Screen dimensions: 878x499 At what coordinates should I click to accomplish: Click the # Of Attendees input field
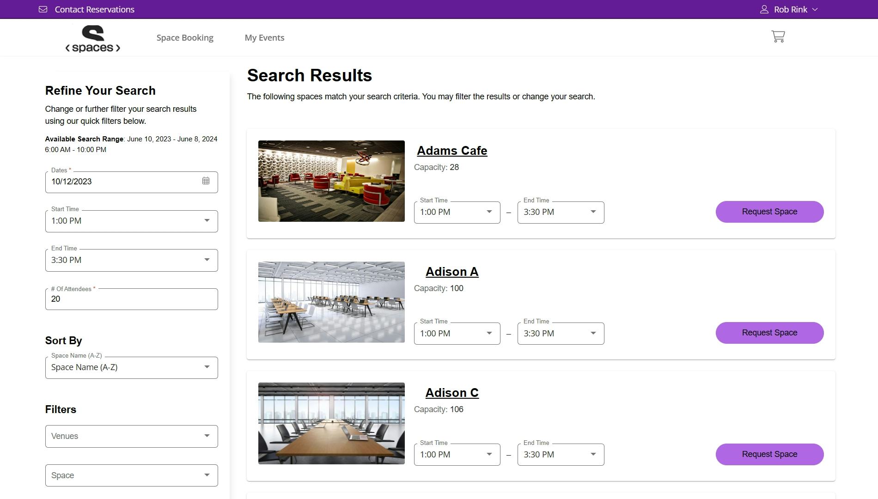pyautogui.click(x=132, y=299)
